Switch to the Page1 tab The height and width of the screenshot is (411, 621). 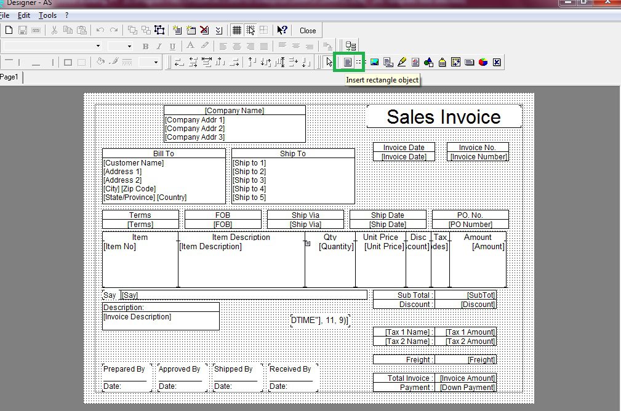[9, 77]
